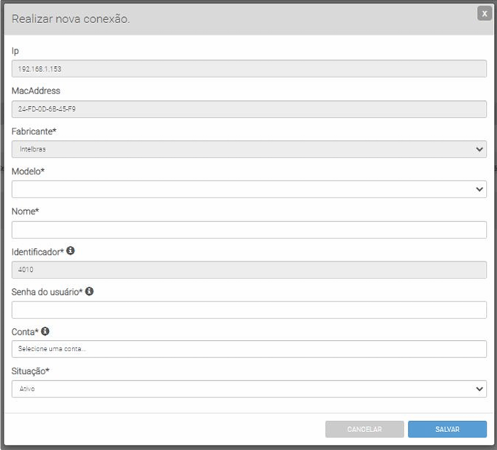The width and height of the screenshot is (497, 450).
Task: Expand the empty Modelo dropdown
Action: [249, 189]
